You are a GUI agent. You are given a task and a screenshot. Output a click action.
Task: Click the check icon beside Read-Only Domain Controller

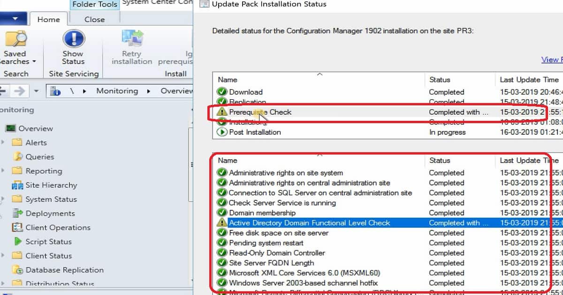(222, 253)
